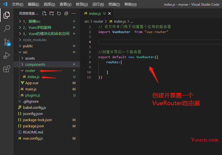The width and height of the screenshot is (222, 155).
Task: Open the 编辑(E) menu
Action: [x=33, y=4]
